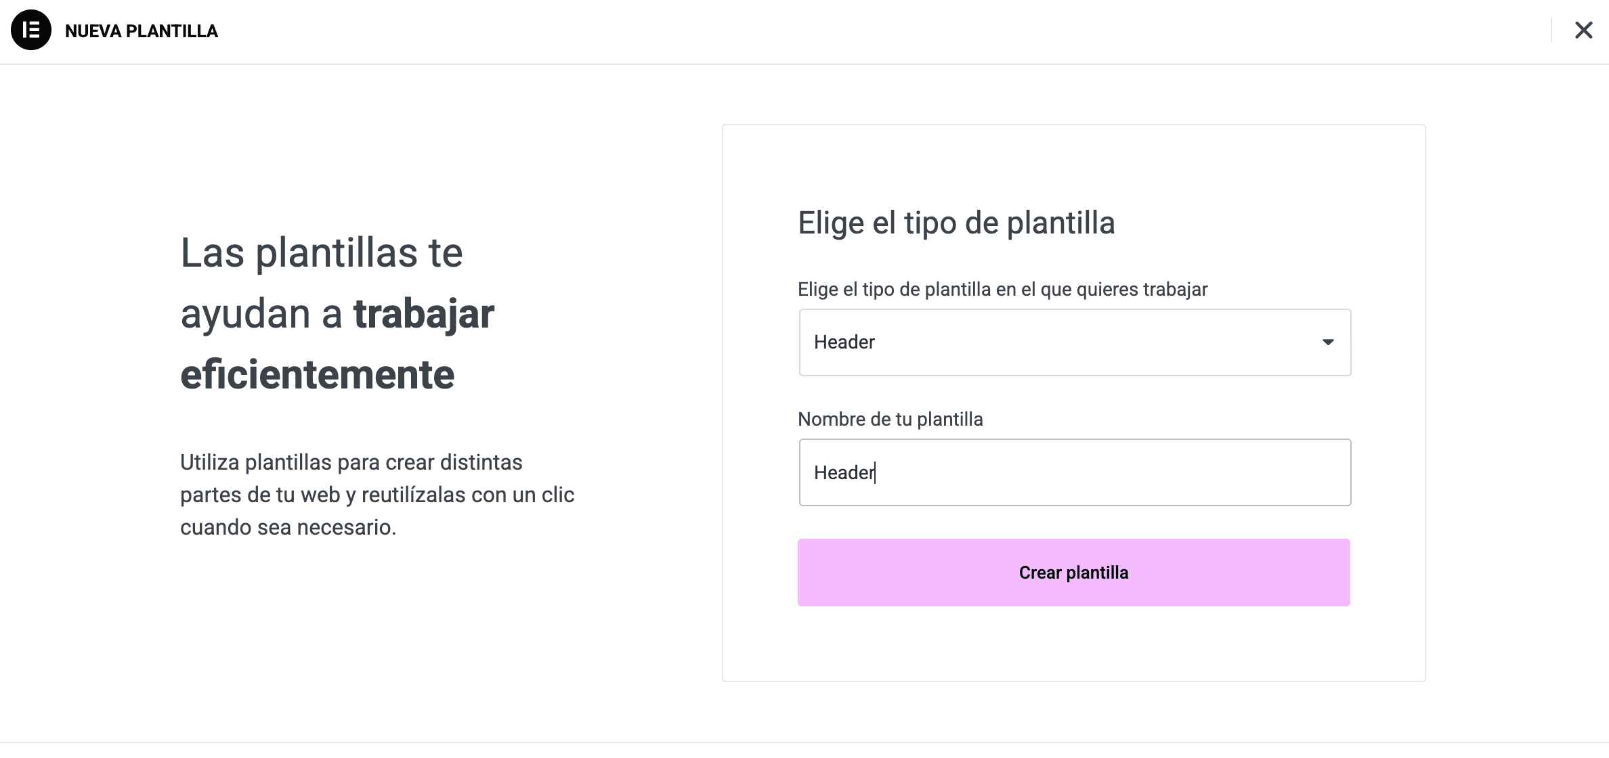Click the "Elige el tipo de plantilla" heading
The image size is (1609, 758).
pyautogui.click(x=956, y=223)
